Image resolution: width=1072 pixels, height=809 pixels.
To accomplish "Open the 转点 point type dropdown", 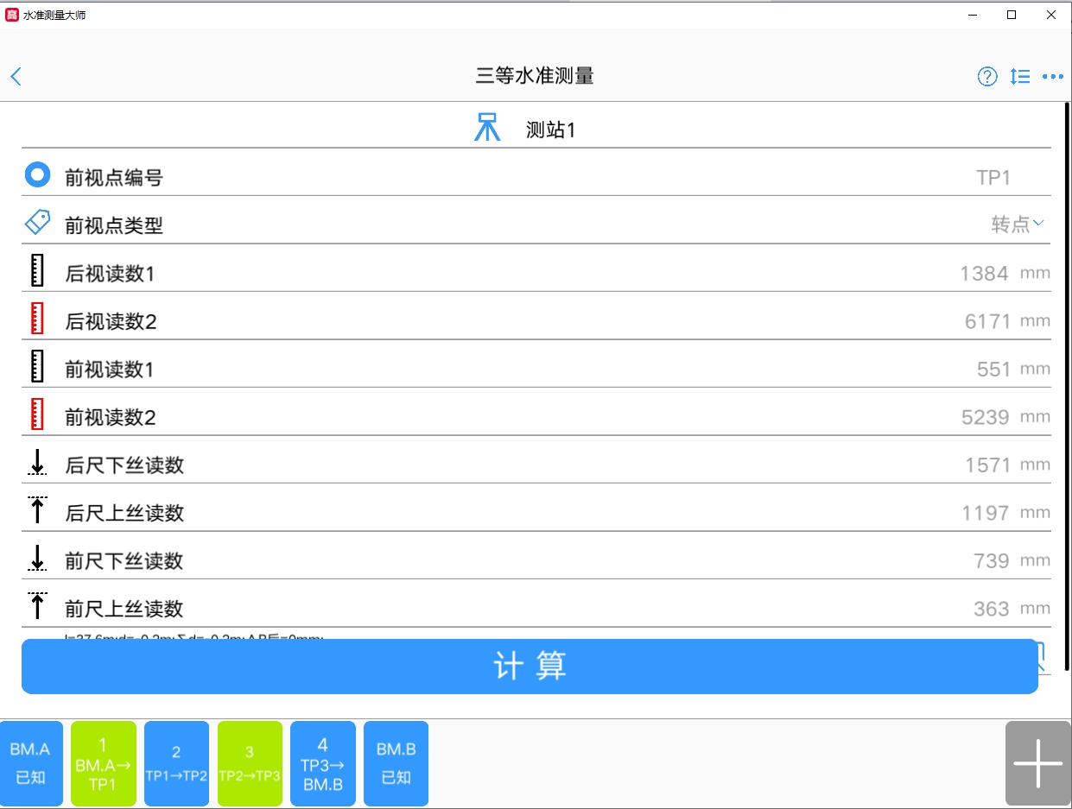I will coord(1018,223).
